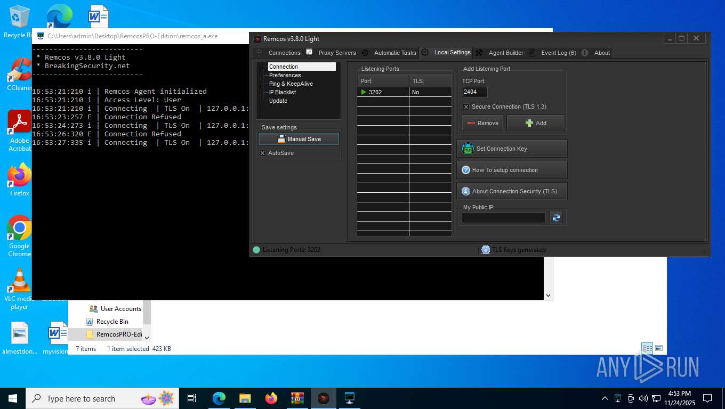The height and width of the screenshot is (409, 725).
Task: Select the myvision Word document on desktop
Action: (x=55, y=338)
